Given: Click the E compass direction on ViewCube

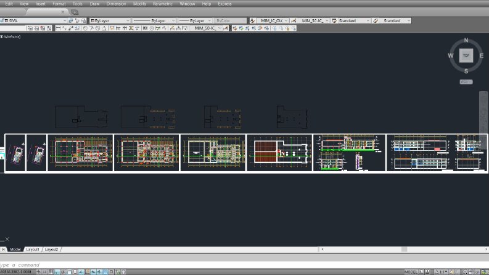Looking at the screenshot, I should [x=482, y=56].
